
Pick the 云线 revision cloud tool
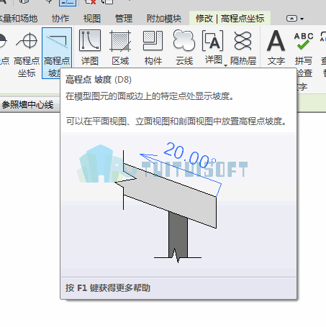184,47
